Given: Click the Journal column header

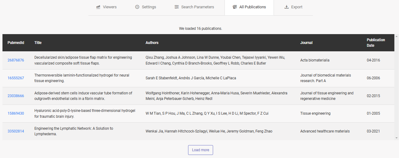Looking at the screenshot, I should [306, 43].
